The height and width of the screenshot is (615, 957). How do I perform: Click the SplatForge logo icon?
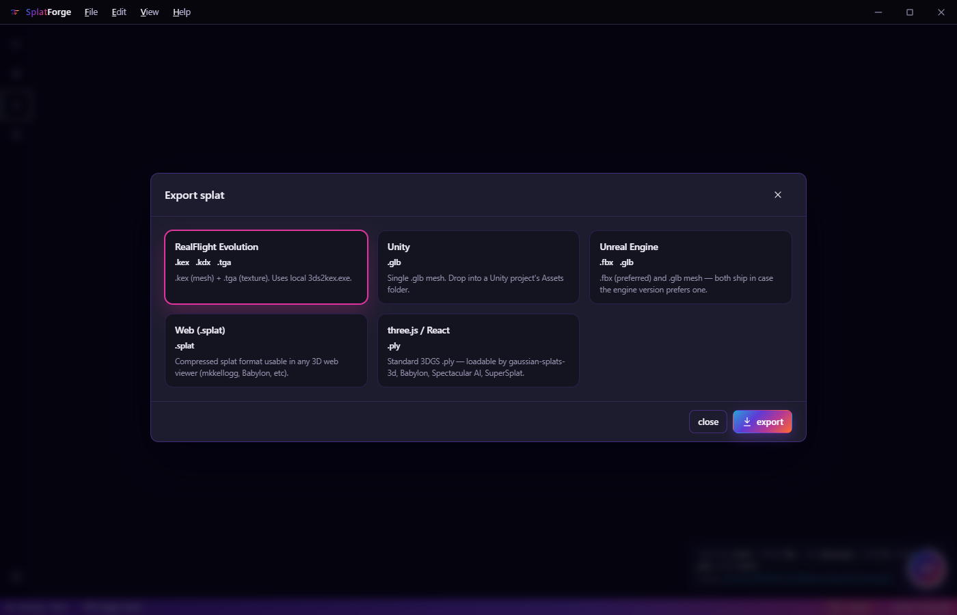15,12
